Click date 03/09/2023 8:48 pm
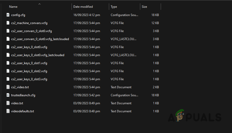Image resolution: width=232 pixels, height=133 pixels. tap(87, 111)
